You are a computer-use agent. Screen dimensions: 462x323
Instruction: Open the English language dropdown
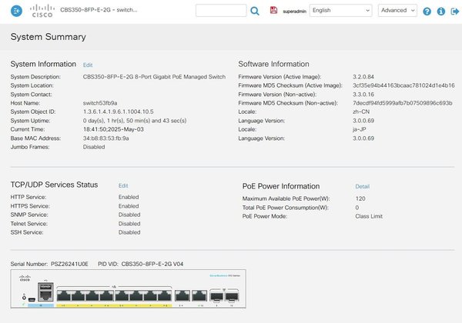point(340,10)
